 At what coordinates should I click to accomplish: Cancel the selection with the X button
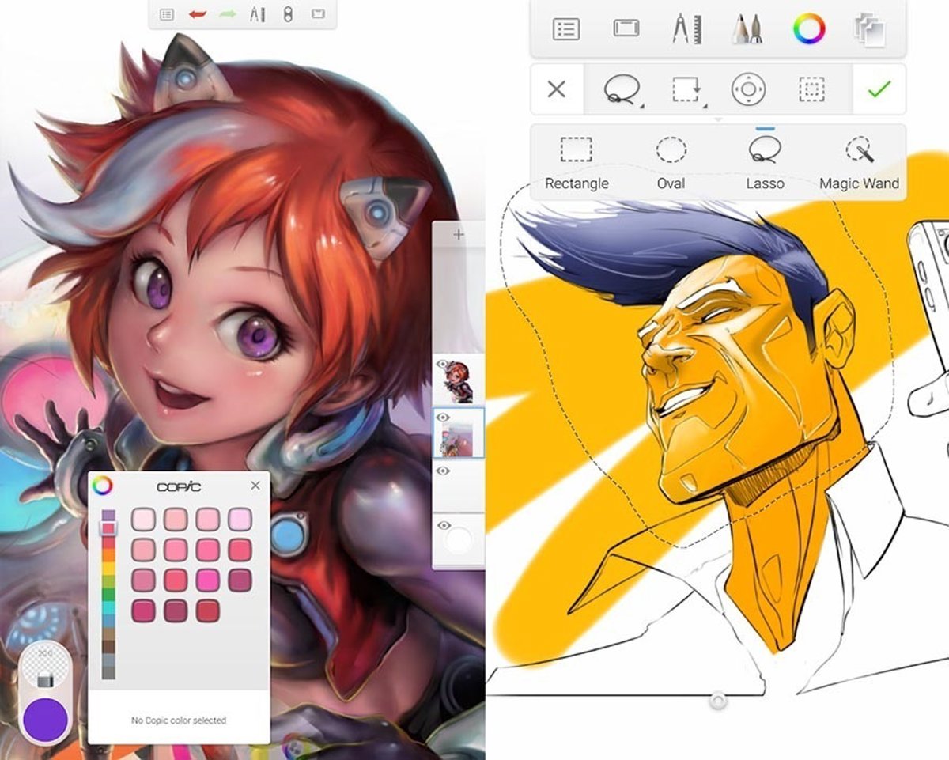(x=557, y=89)
